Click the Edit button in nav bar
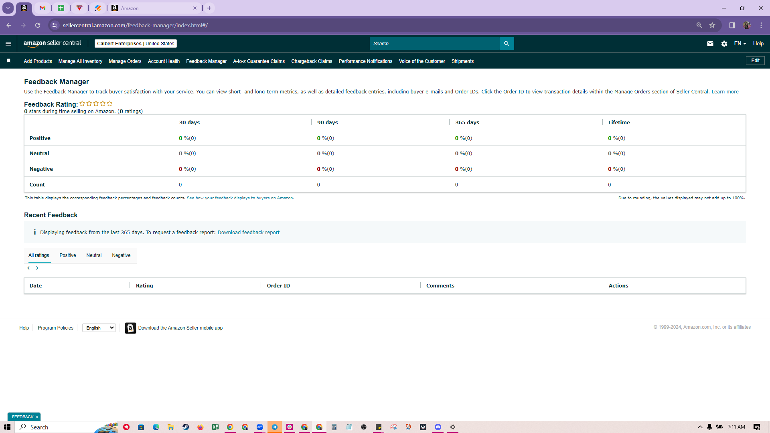Viewport: 770px width, 433px height. point(755,61)
